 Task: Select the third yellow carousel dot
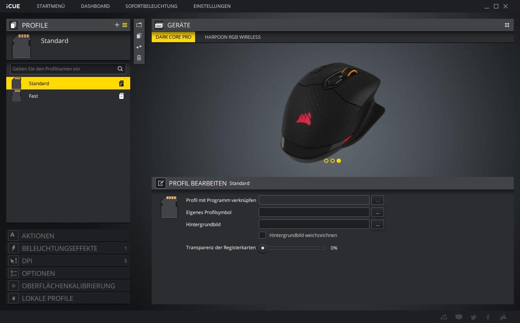(x=339, y=161)
